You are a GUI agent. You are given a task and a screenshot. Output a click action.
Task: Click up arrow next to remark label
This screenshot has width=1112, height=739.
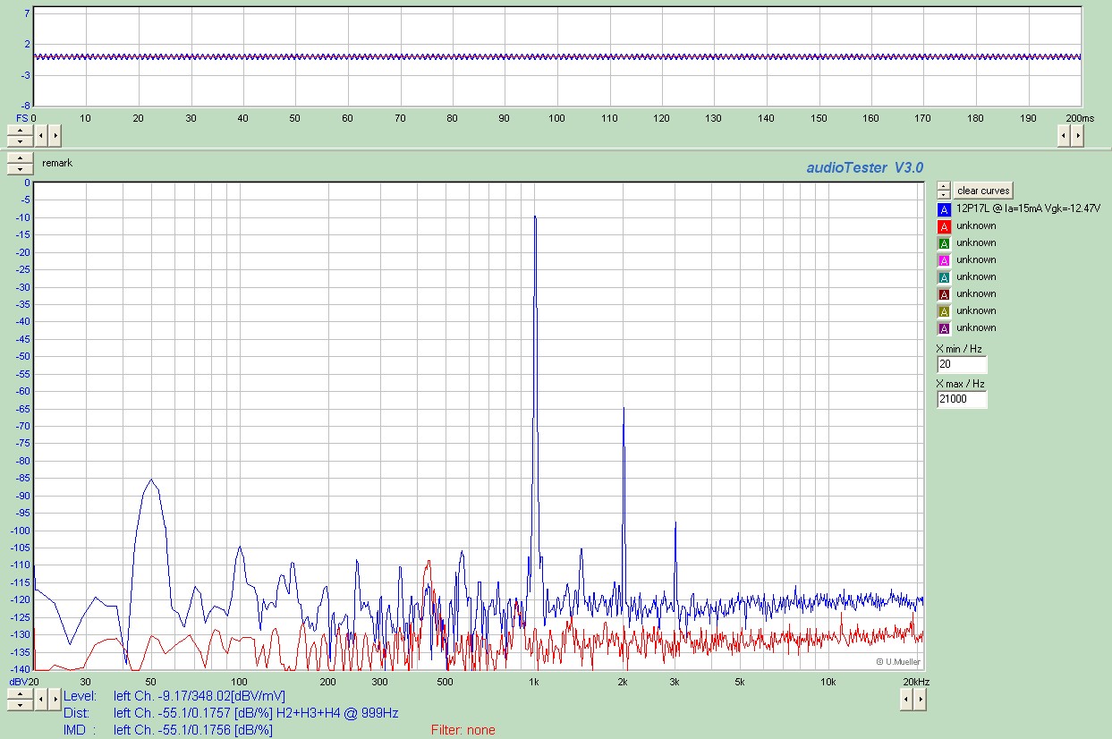coord(20,157)
